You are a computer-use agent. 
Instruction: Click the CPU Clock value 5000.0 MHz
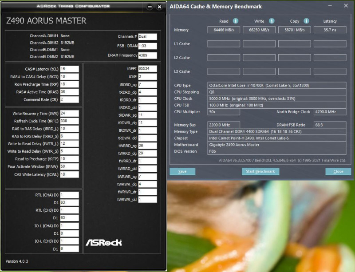[x=276, y=99]
